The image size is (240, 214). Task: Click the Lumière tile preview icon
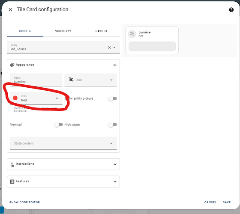132,34
